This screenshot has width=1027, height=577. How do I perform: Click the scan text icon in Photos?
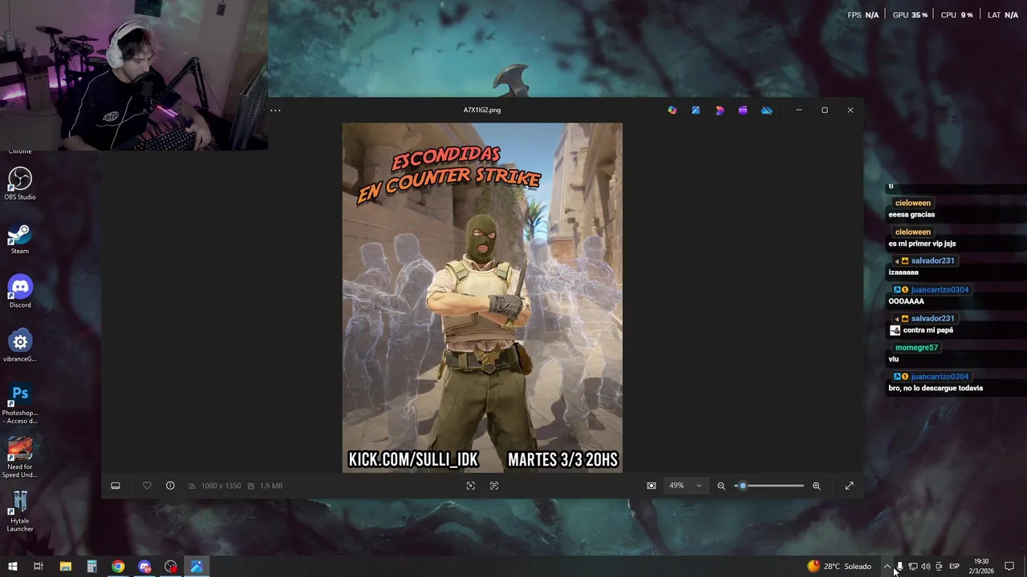click(x=494, y=486)
